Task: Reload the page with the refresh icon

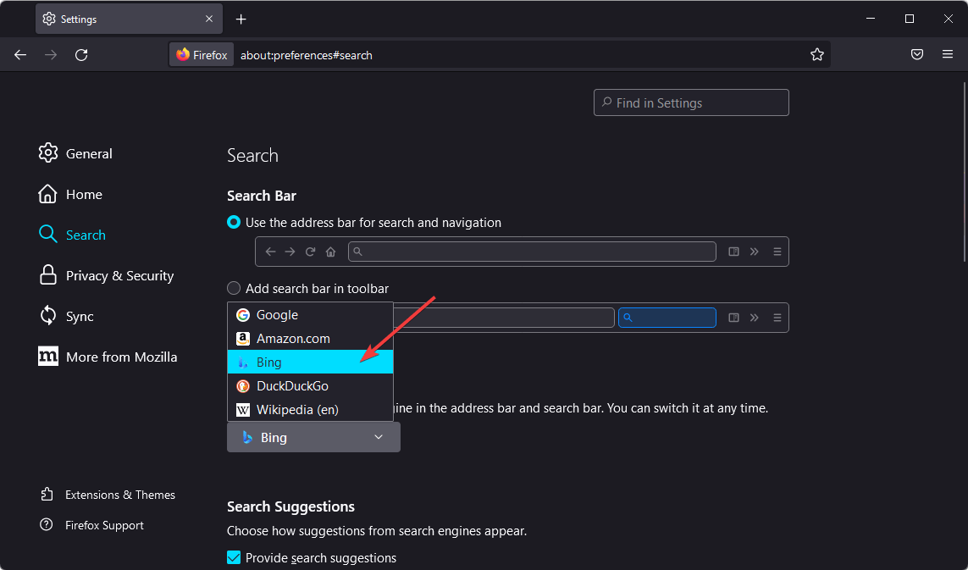Action: tap(81, 55)
